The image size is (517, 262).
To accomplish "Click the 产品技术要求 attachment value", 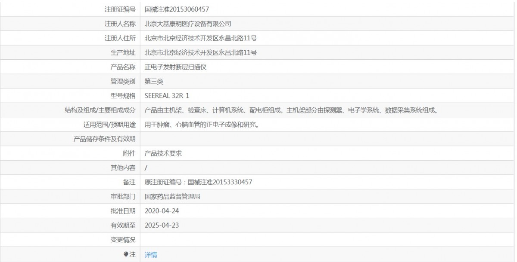I will 163,153.
